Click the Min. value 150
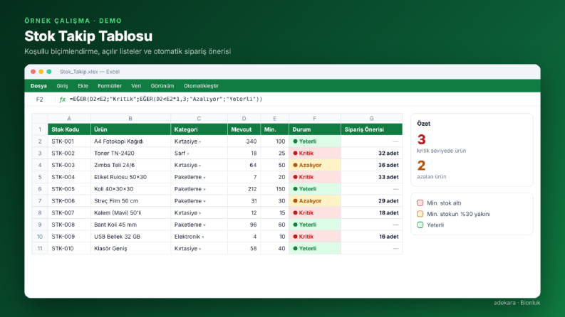Screen dimensions: 565x317 click(274, 189)
